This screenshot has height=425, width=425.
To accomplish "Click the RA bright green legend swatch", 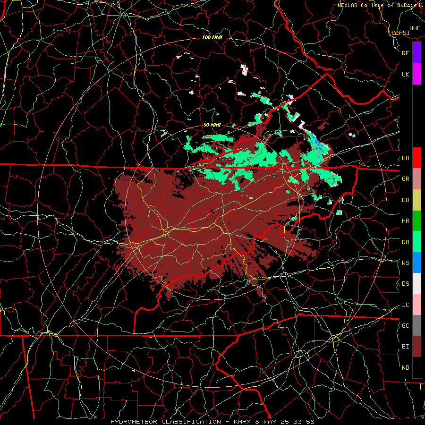I will pos(417,242).
